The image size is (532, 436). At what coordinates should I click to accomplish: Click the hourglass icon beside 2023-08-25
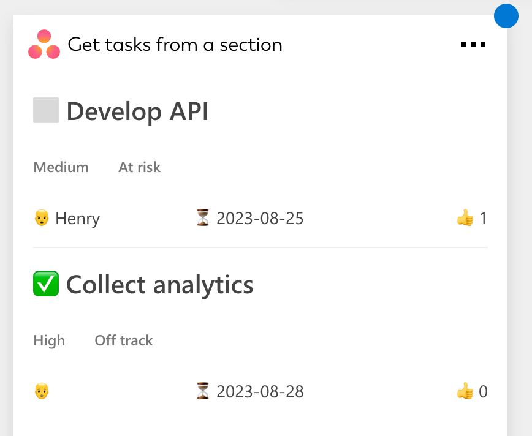203,218
